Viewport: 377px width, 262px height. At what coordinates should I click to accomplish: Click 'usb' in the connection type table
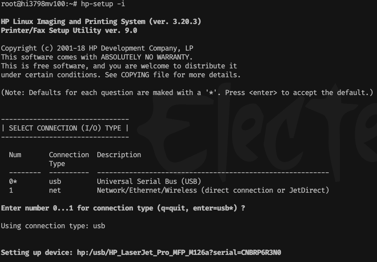point(55,181)
